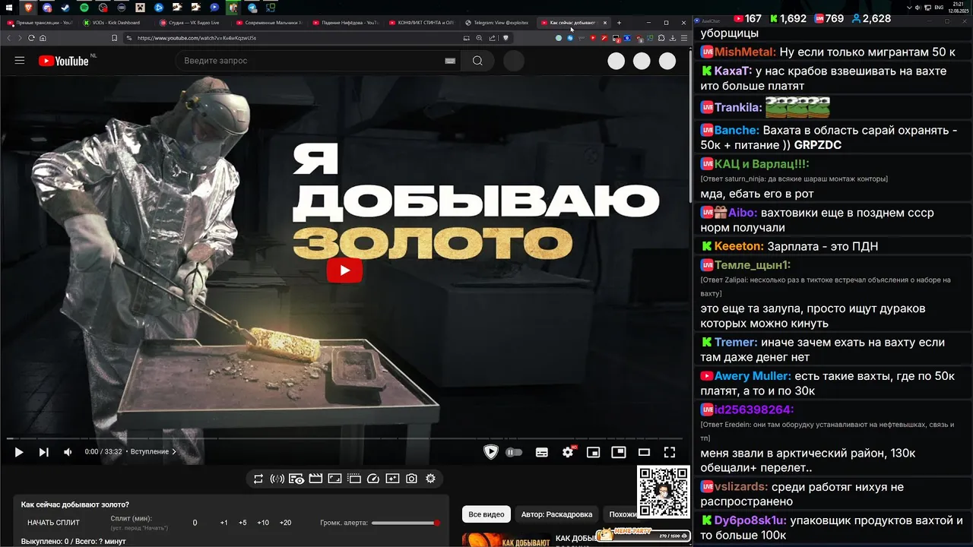
Task: Add +20 minutes to the split
Action: coord(285,523)
